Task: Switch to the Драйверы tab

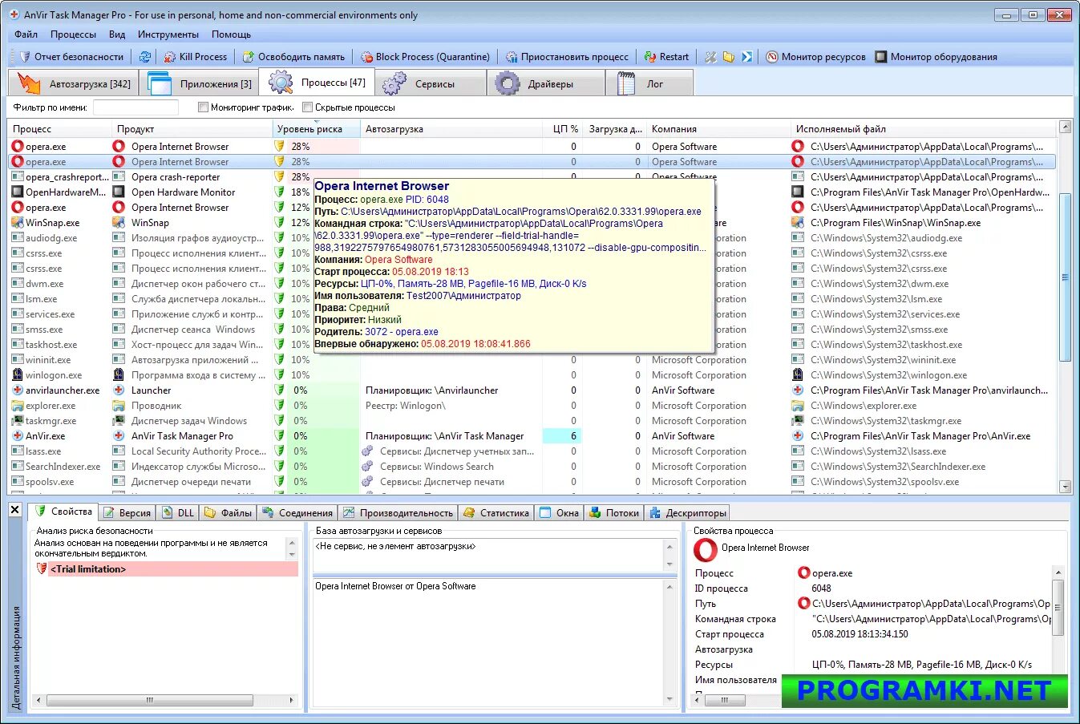Action: click(544, 83)
